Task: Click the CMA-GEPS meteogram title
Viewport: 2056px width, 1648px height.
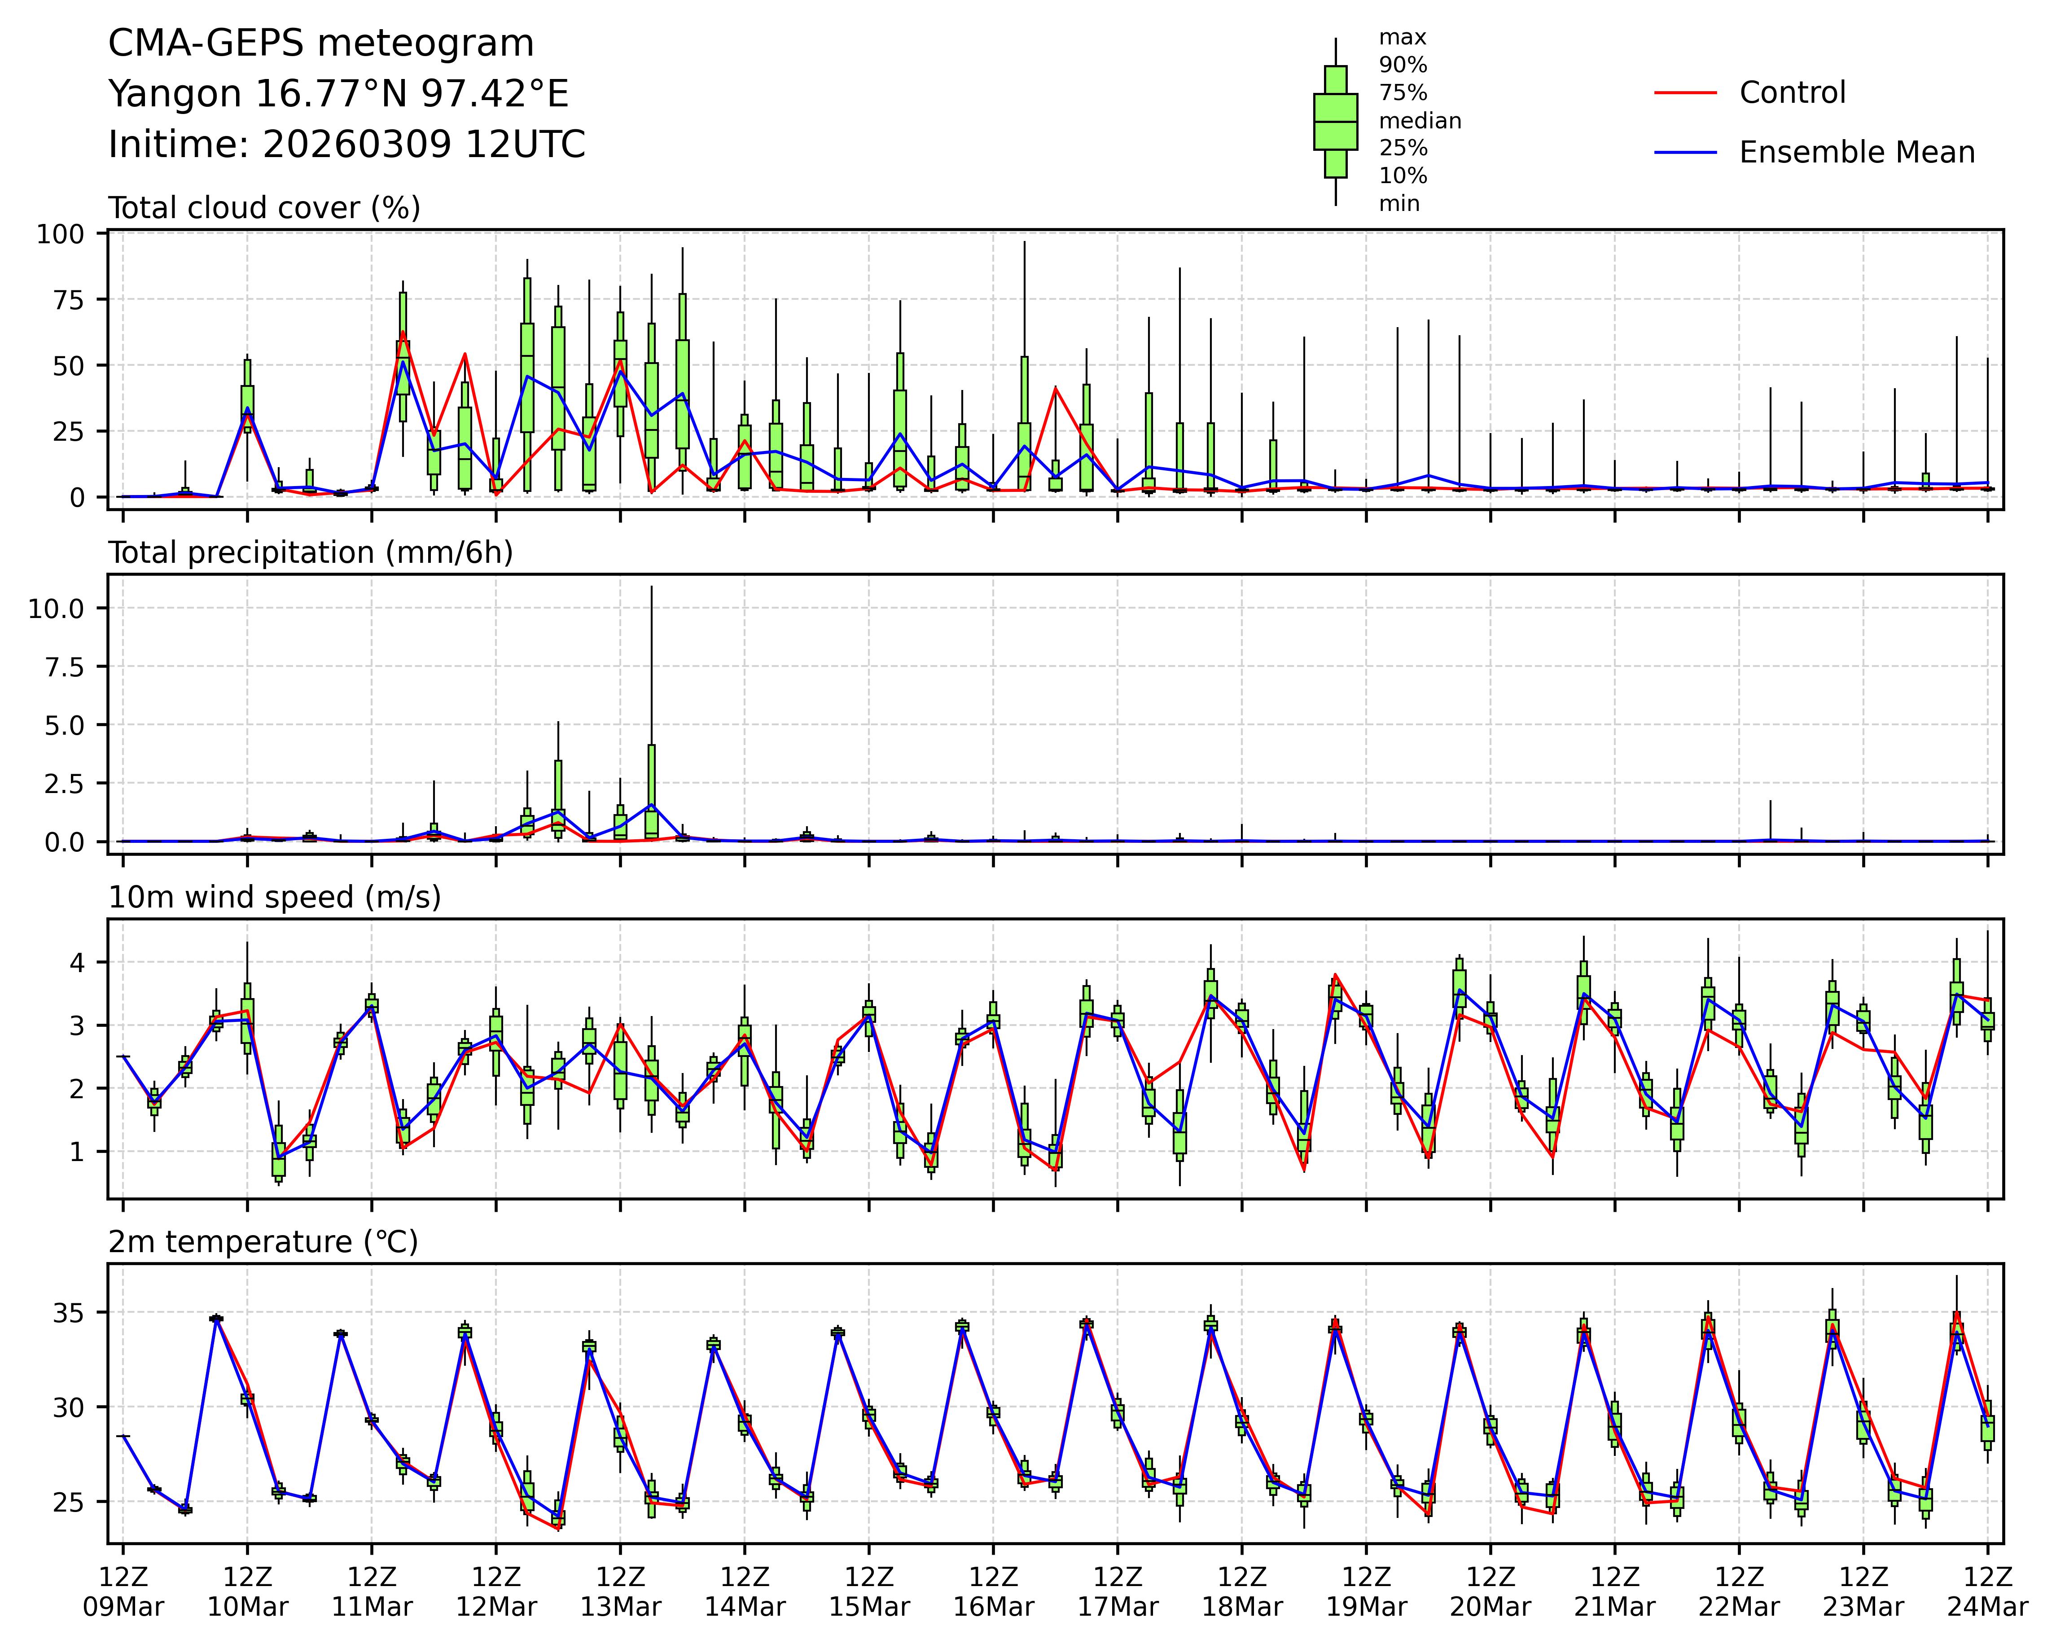Action: coord(320,44)
